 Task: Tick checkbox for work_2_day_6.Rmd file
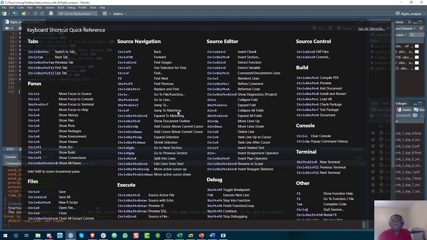[x=373, y=153]
